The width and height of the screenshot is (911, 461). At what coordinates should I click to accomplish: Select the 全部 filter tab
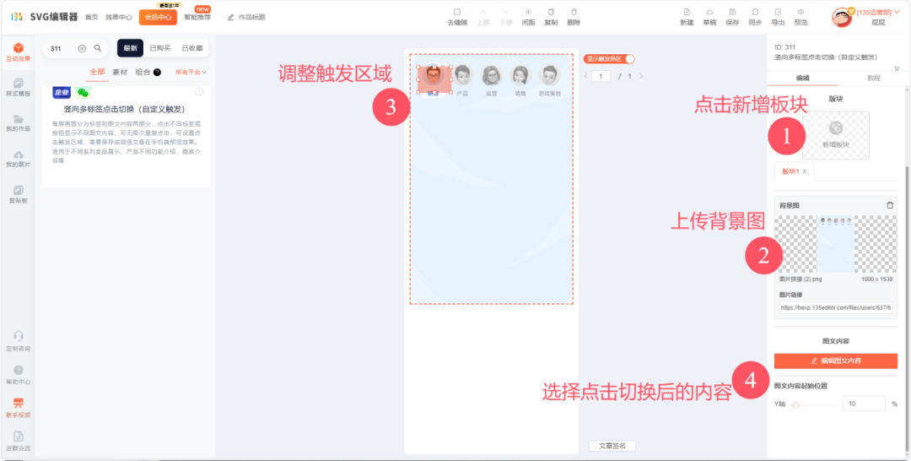click(x=97, y=72)
